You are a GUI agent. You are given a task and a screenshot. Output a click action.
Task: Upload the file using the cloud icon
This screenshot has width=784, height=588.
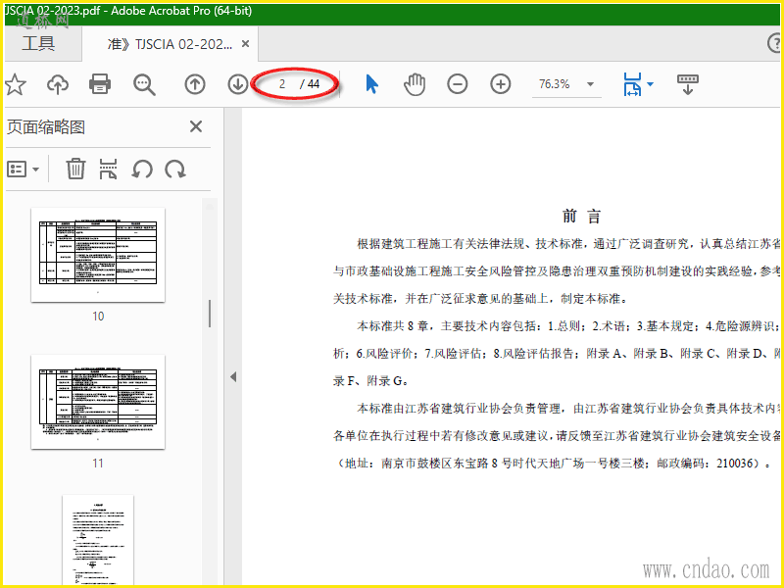(58, 84)
